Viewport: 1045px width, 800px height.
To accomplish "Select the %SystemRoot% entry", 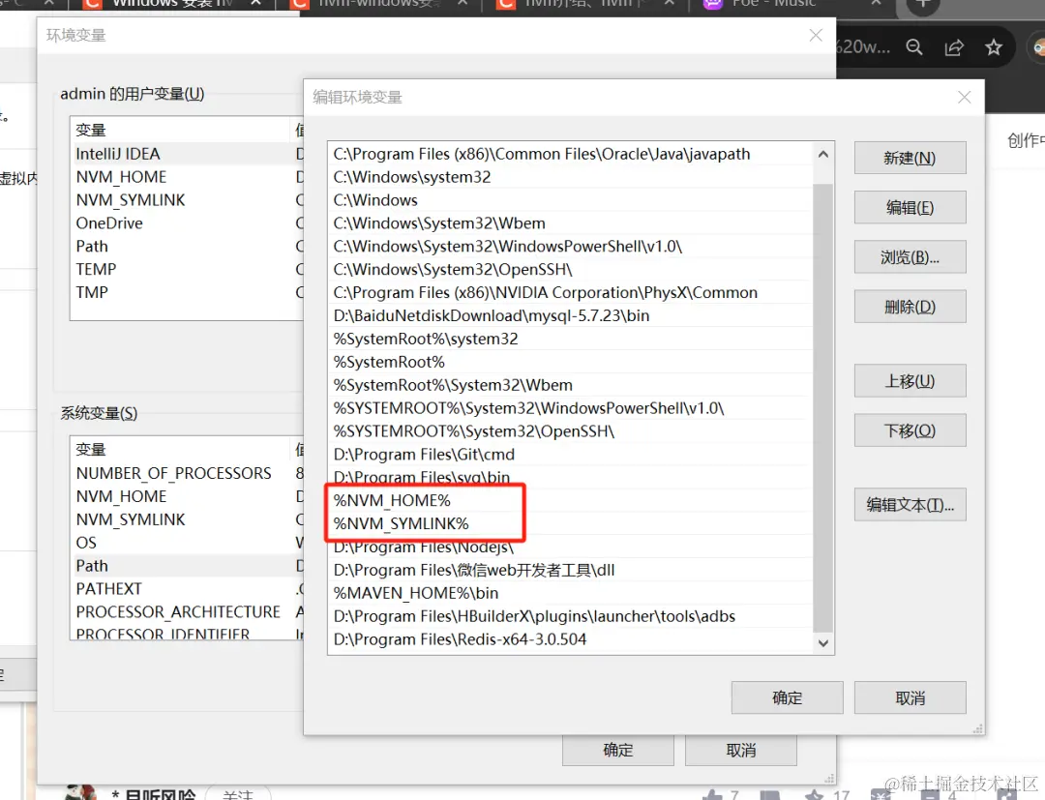I will coord(571,362).
